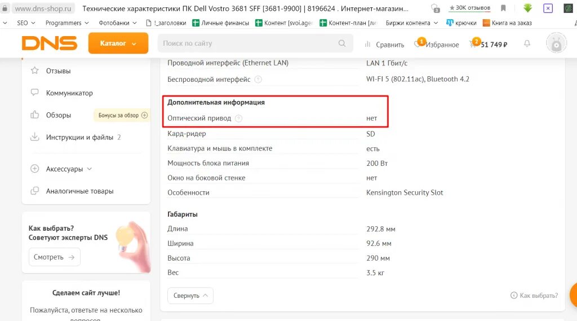
Task: Open the Programmers bookmarks folder
Action: 67,23
